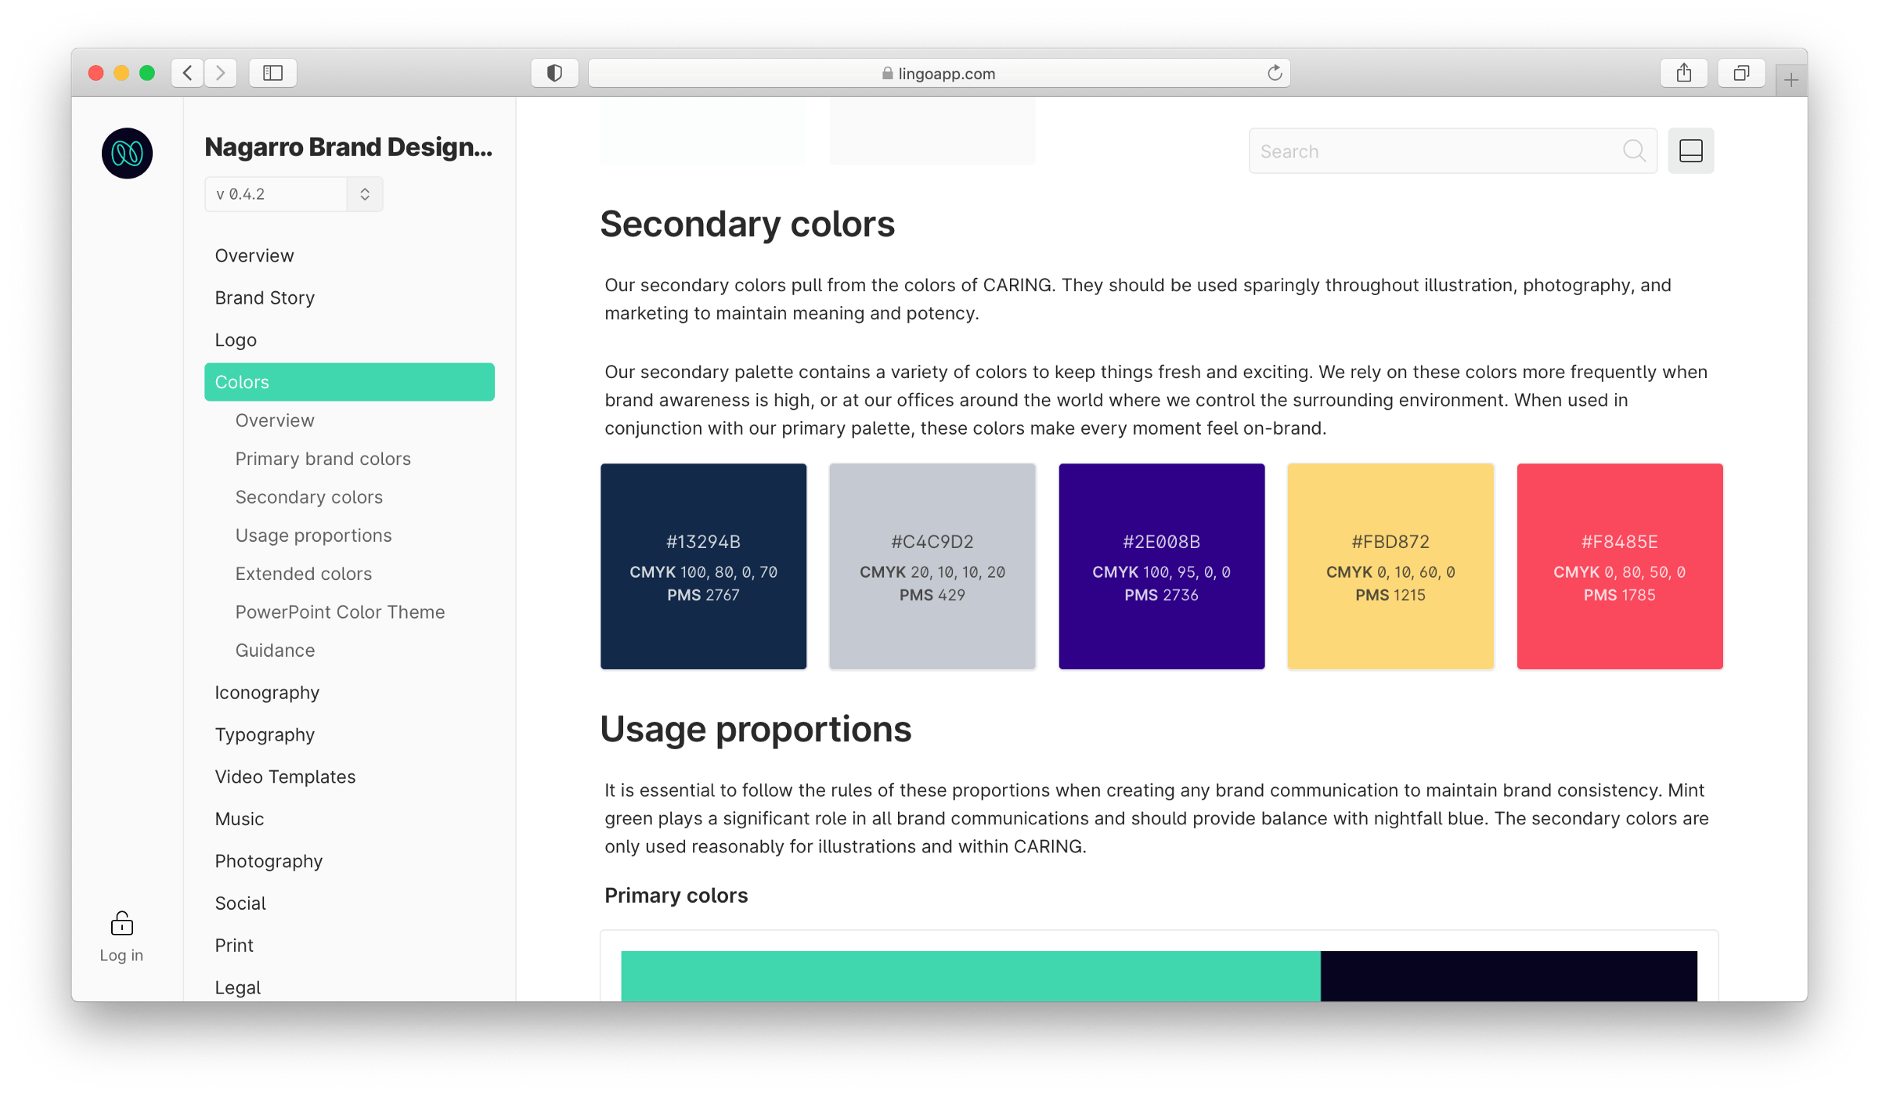Navigate back using the back arrow
Viewport: 1879px width, 1096px height.
tap(187, 72)
